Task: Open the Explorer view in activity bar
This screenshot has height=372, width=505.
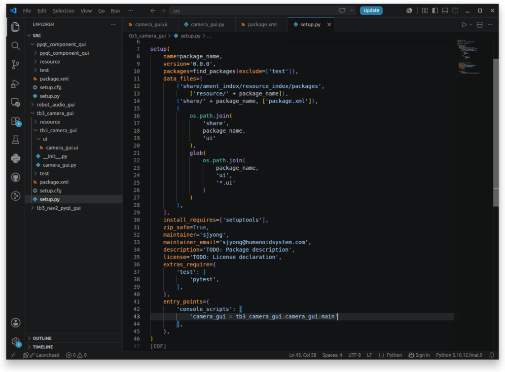Action: [x=15, y=27]
